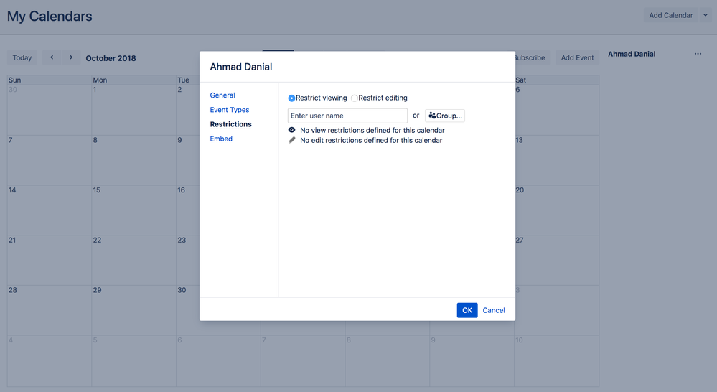The height and width of the screenshot is (392, 717).
Task: Select October 8 in the calendar
Action: pyautogui.click(x=134, y=160)
